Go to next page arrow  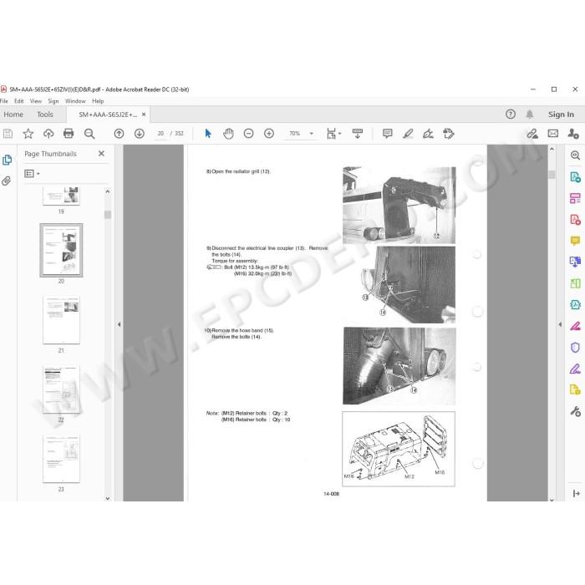point(140,134)
